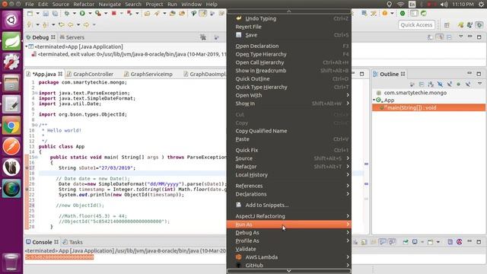Select Quick Fix in context menu

point(289,150)
